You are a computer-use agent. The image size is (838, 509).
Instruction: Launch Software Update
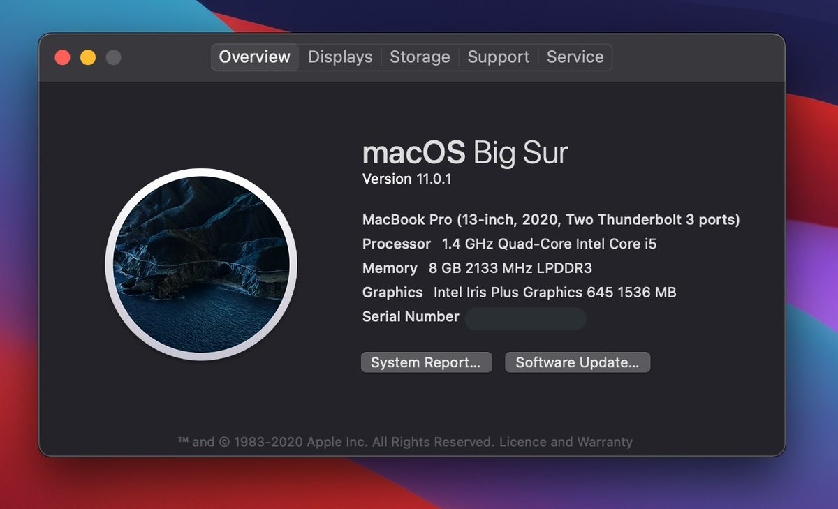pyautogui.click(x=578, y=362)
